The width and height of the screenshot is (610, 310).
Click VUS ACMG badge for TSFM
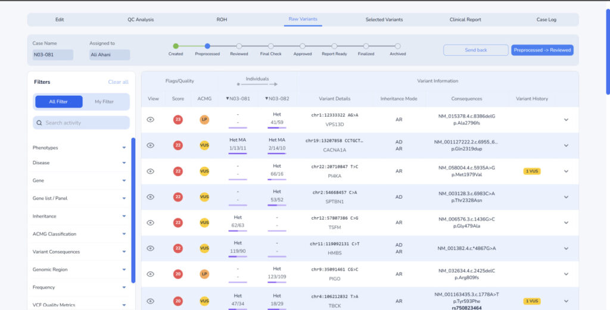click(x=204, y=223)
